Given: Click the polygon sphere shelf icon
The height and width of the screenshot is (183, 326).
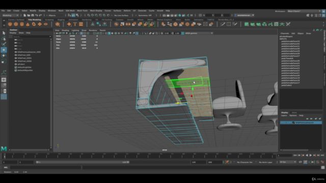Looking at the screenshot, I should [x=10, y=24].
